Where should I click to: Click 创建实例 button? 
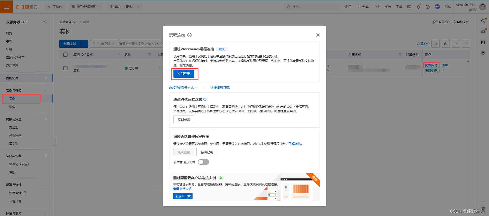70,44
